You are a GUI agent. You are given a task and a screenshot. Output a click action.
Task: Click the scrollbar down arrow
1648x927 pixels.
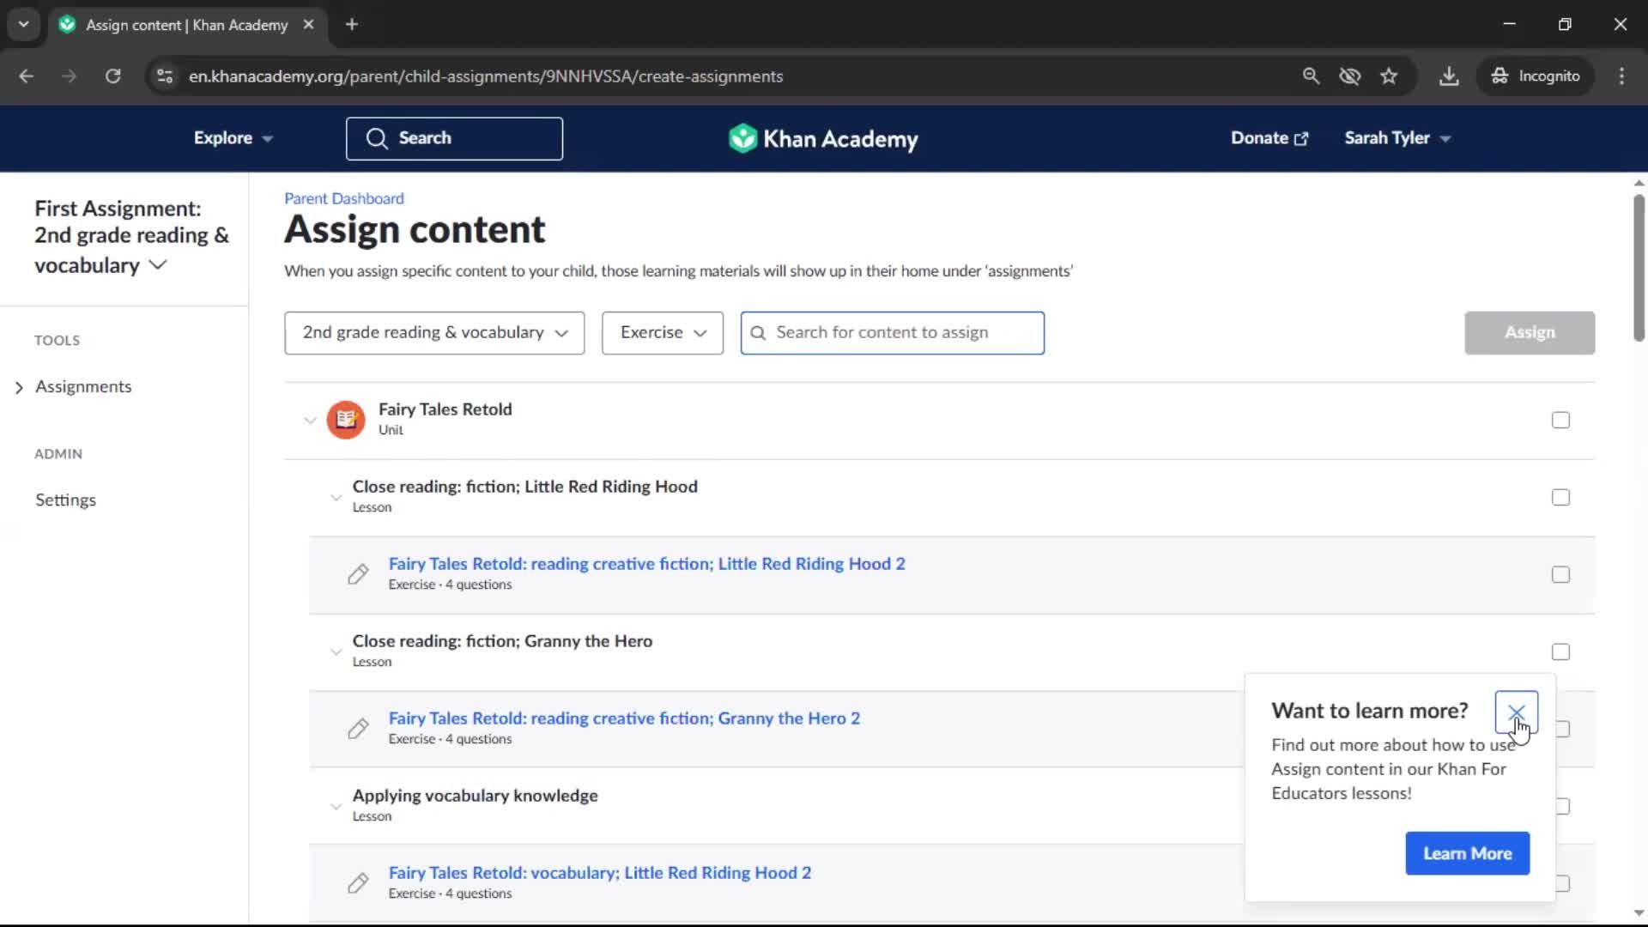coord(1639,913)
